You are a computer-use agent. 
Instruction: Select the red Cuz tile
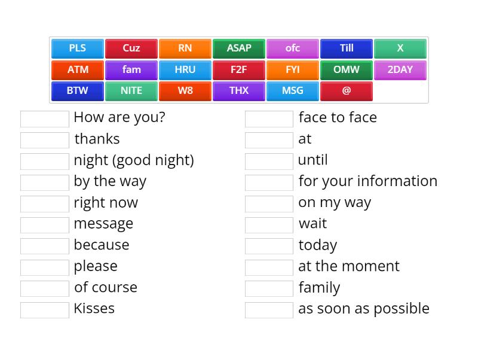(131, 48)
